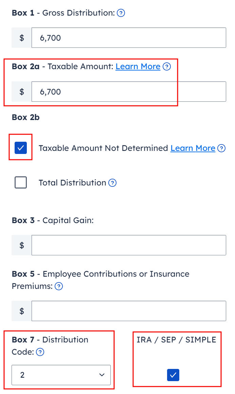Open the Total Distribution help icon

coord(113,182)
